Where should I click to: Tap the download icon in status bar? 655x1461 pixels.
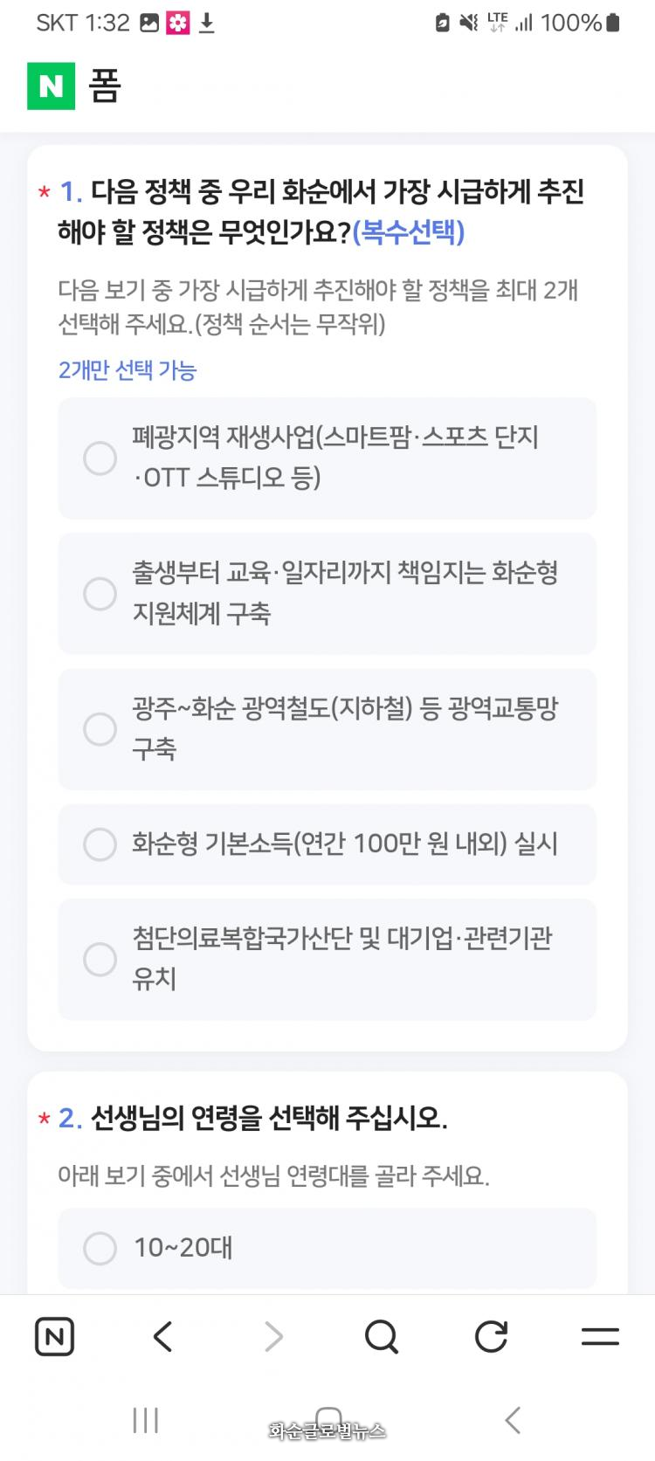207,24
